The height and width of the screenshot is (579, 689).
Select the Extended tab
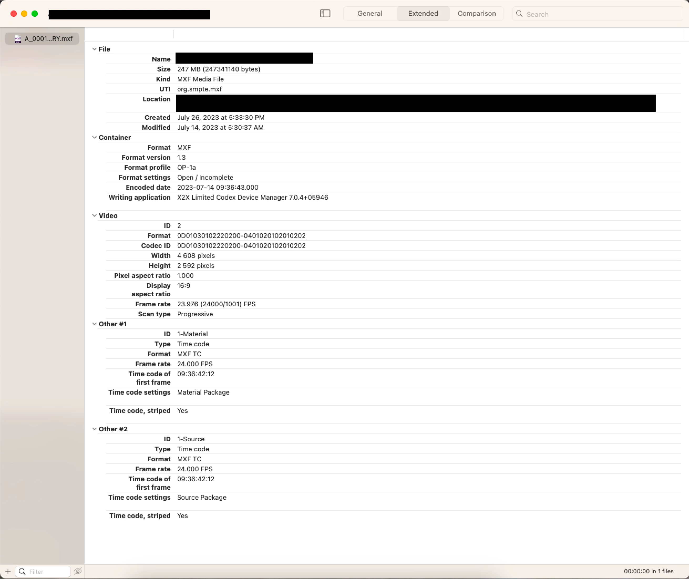[x=423, y=13]
